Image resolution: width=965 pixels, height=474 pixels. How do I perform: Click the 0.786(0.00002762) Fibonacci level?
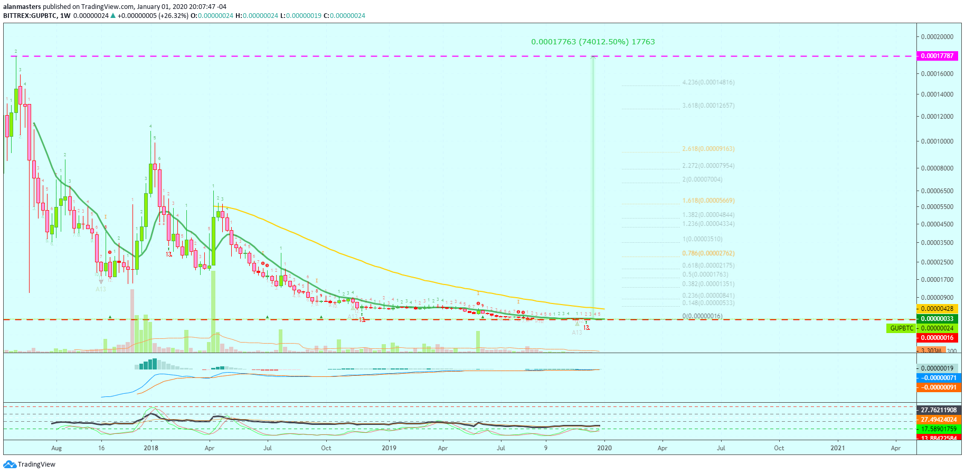pyautogui.click(x=708, y=253)
